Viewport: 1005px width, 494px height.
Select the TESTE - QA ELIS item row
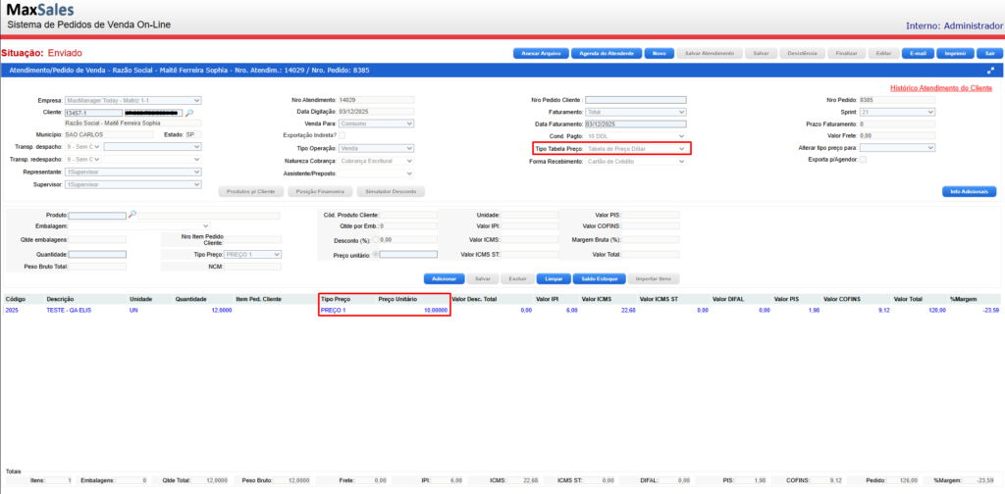[67, 310]
